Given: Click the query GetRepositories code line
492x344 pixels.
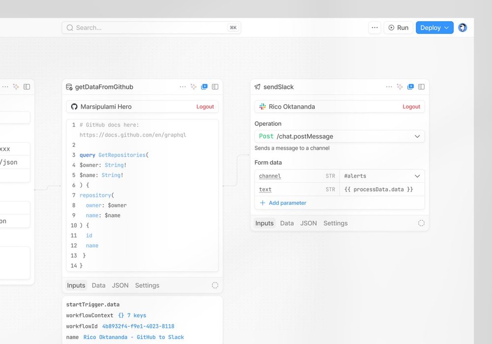Looking at the screenshot, I should (x=114, y=155).
